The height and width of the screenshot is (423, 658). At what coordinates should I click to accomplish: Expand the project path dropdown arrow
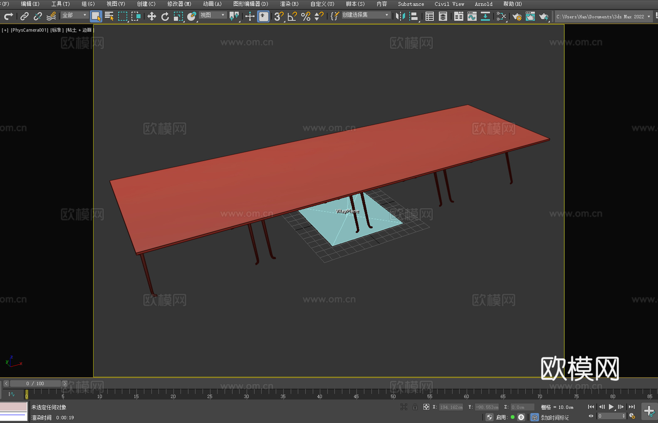click(x=648, y=17)
